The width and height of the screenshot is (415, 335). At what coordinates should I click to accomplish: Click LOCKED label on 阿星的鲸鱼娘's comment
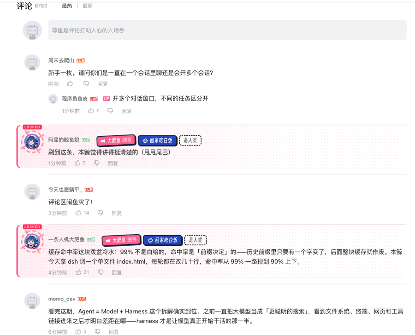[x=32, y=127]
